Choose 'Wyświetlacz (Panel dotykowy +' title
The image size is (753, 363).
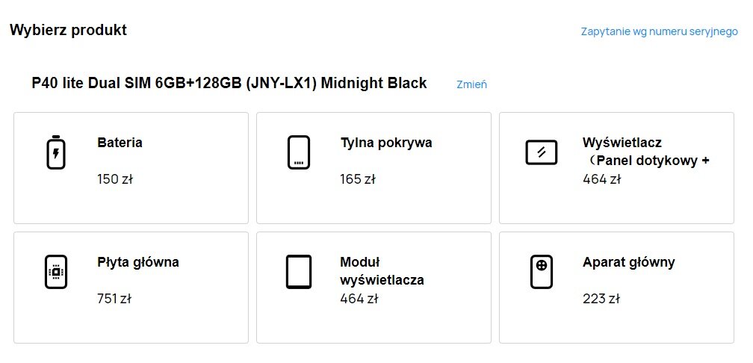pos(645,152)
